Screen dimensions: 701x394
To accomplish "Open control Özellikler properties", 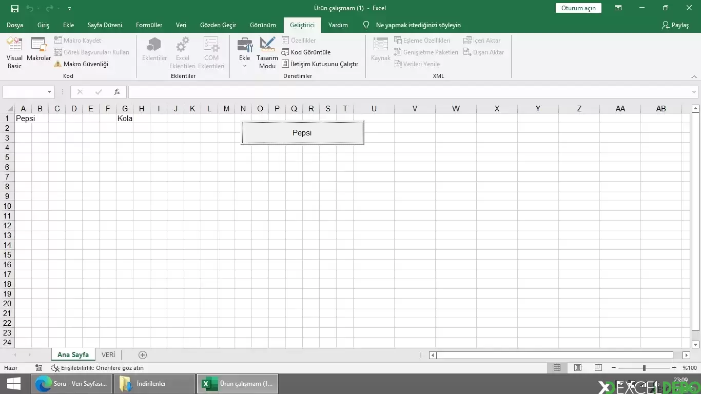I will click(299, 41).
